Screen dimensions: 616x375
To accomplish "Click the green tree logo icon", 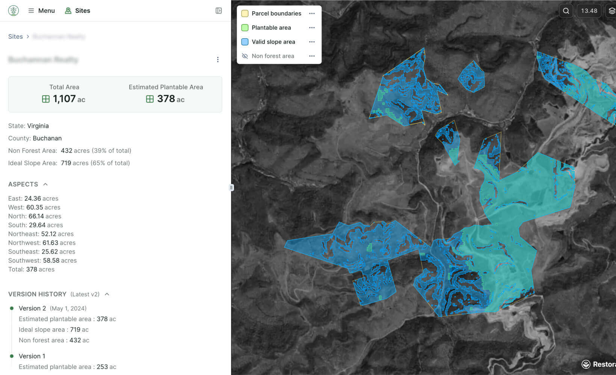I will [x=14, y=11].
